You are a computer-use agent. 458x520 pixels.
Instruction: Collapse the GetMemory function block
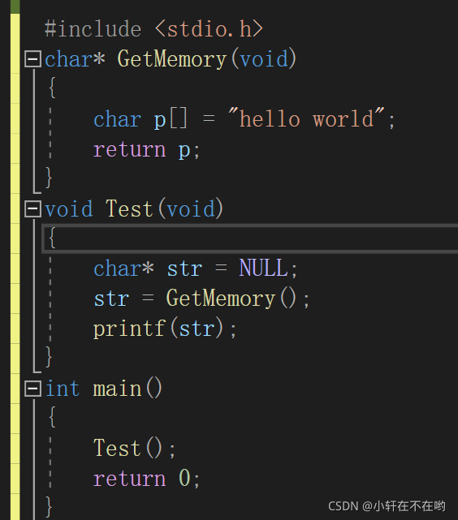[32, 59]
